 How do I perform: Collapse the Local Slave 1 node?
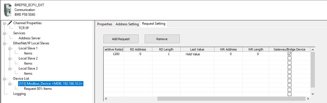point(10,49)
